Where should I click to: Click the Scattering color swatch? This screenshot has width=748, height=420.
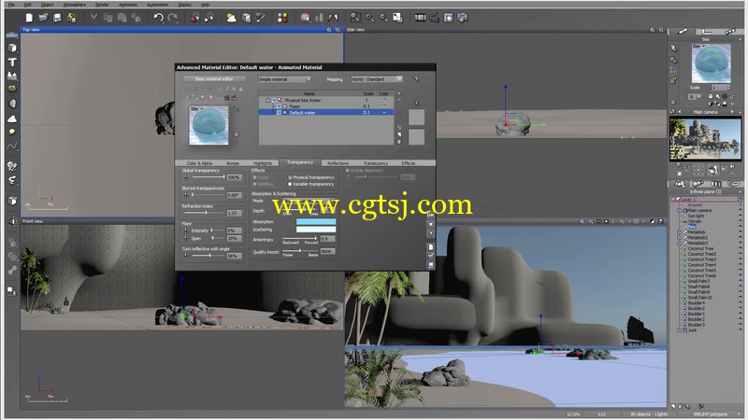316,230
